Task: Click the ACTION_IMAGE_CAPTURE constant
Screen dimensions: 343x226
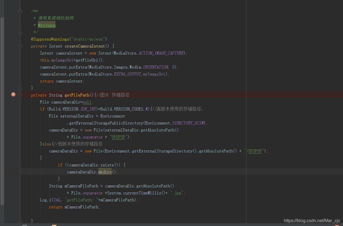Action: pos(161,53)
